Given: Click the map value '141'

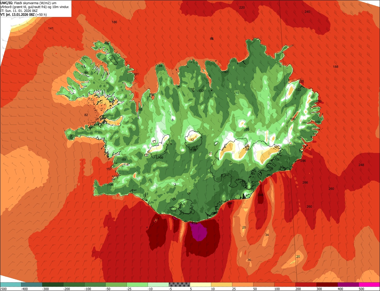Looking at the screenshot, I should pyautogui.click(x=51, y=28).
